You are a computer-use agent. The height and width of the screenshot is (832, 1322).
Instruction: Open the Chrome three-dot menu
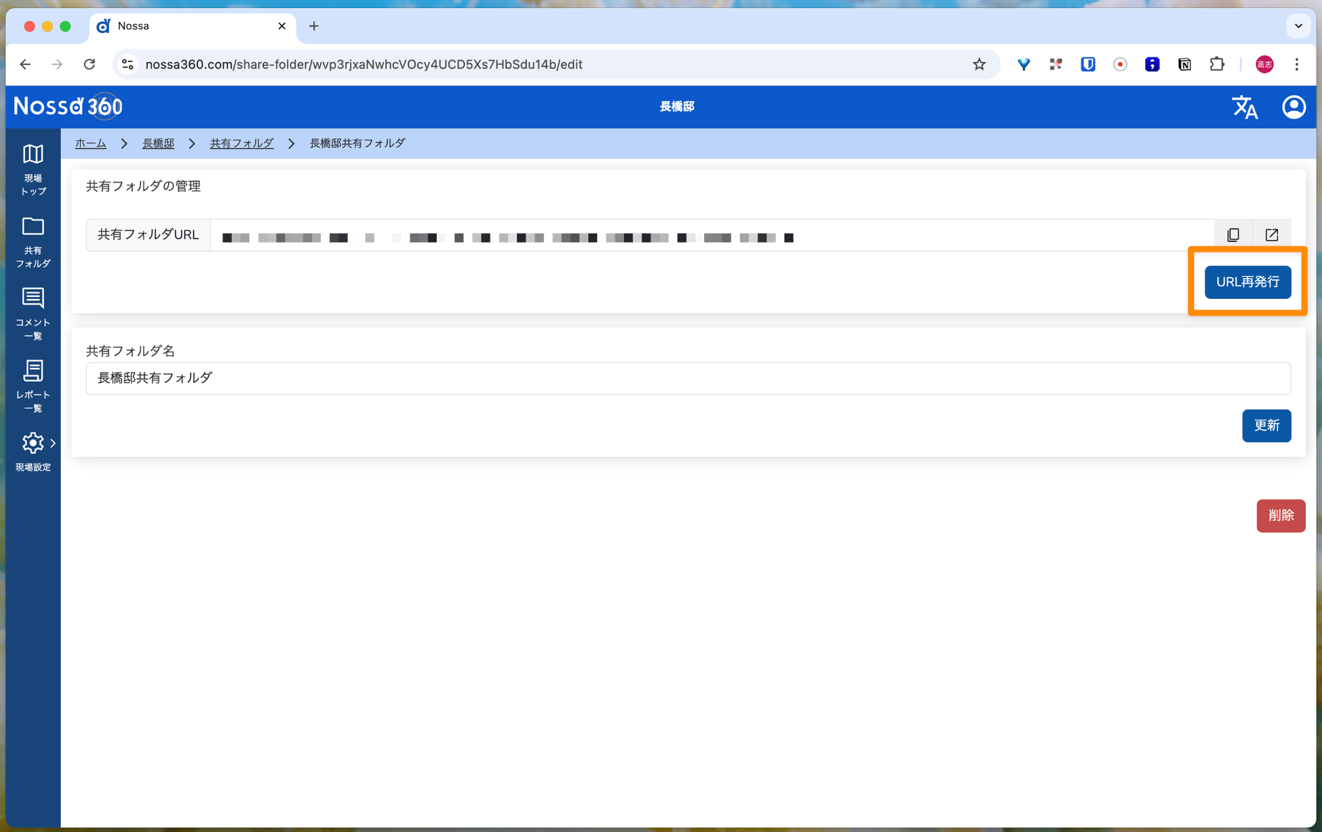tap(1297, 65)
